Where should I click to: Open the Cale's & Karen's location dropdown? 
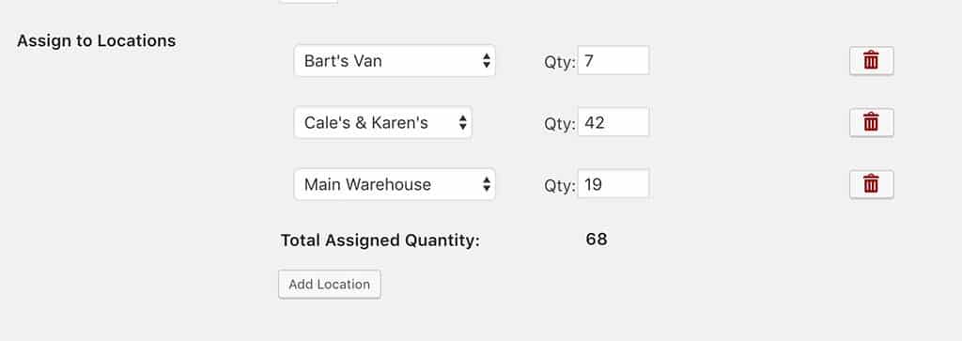pyautogui.click(x=383, y=123)
